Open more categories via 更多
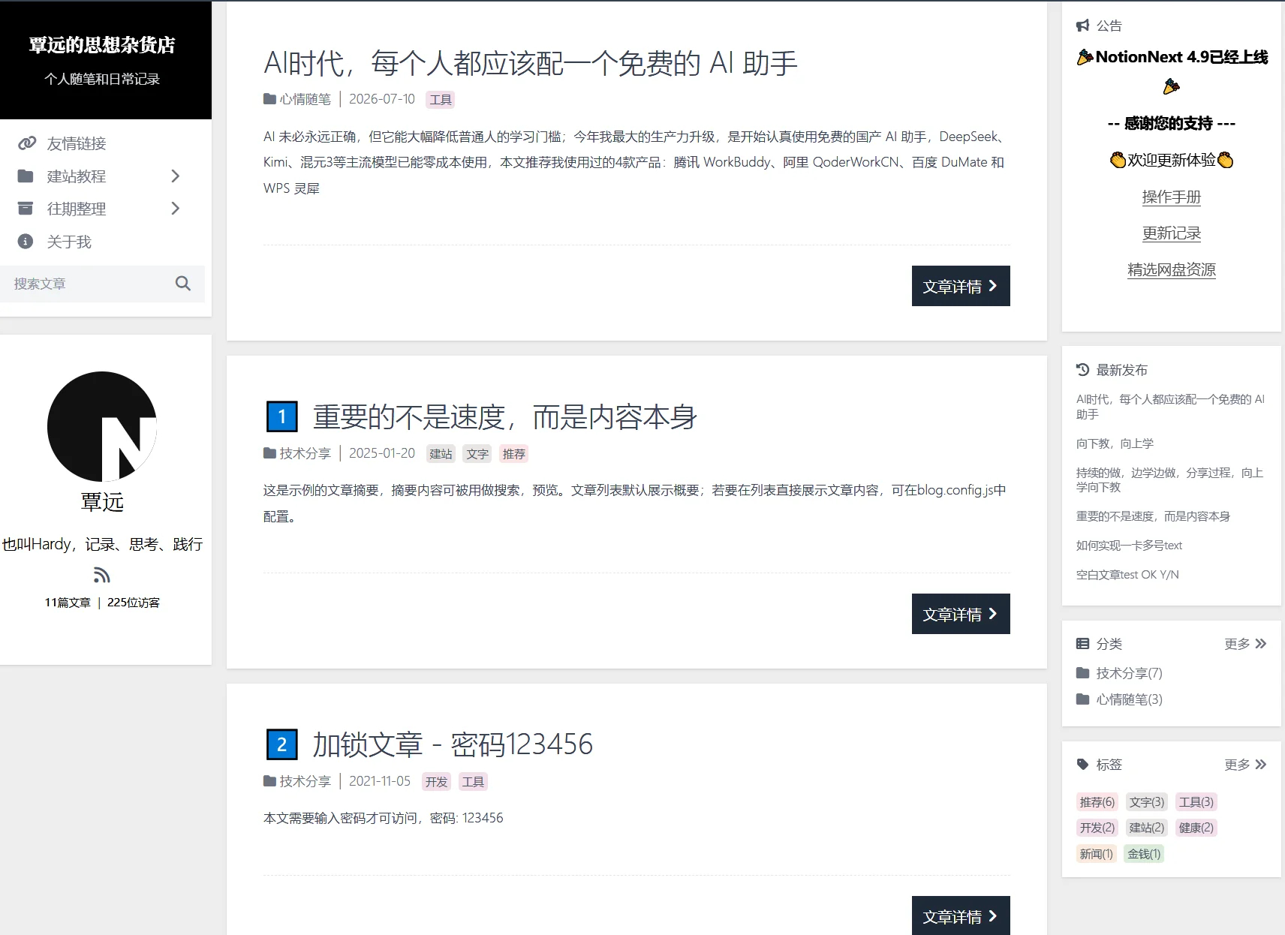This screenshot has height=935, width=1285. (1245, 644)
